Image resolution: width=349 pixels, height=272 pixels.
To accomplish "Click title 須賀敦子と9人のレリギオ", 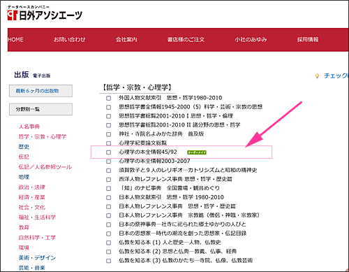I will point(188,170).
